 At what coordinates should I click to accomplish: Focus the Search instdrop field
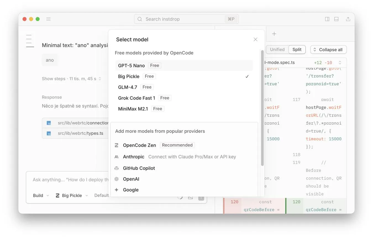point(187,19)
